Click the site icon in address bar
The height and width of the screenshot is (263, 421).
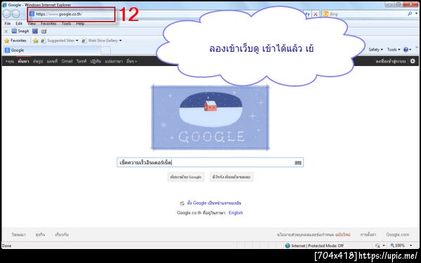[x=32, y=14]
